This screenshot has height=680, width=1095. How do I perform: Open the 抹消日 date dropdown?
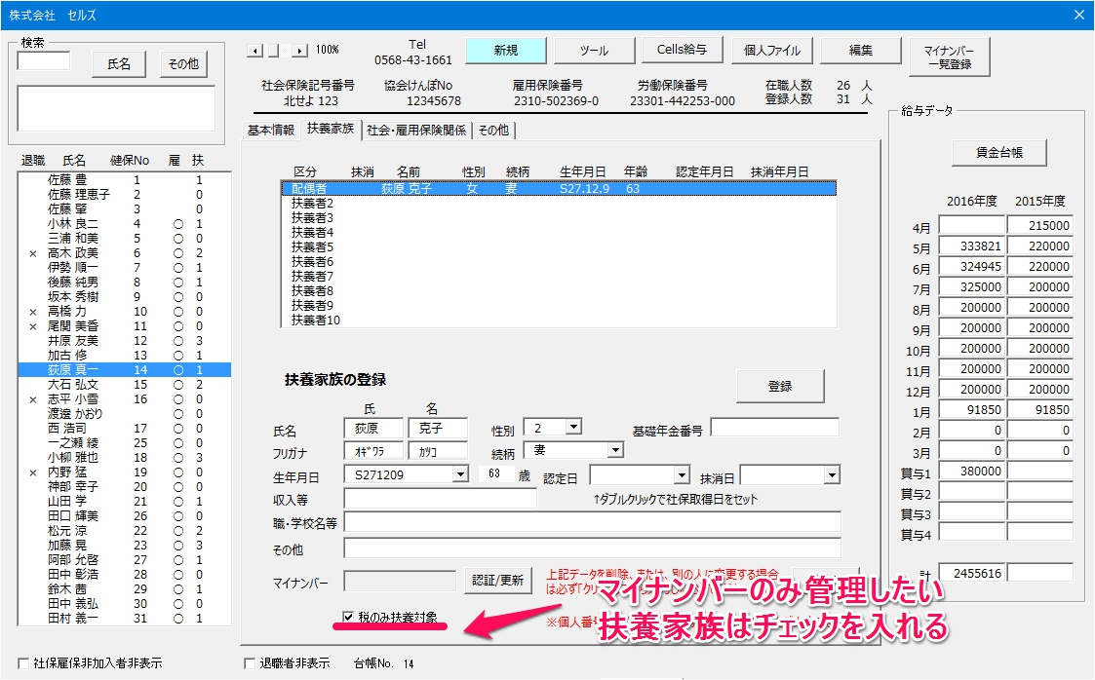pyautogui.click(x=831, y=475)
